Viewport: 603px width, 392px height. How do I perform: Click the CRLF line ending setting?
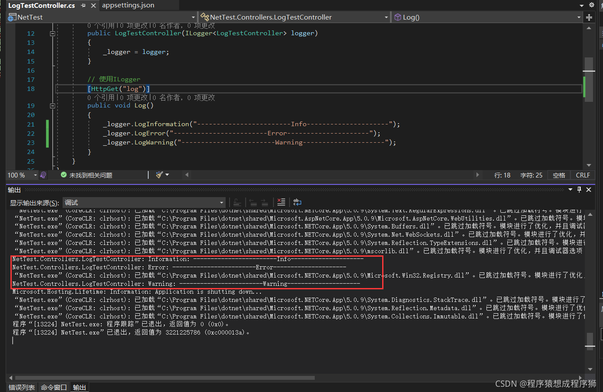click(x=583, y=175)
